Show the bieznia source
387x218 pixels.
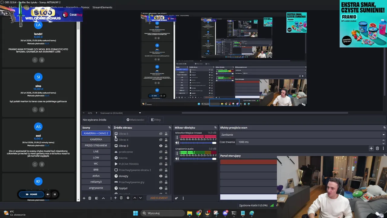point(161,158)
